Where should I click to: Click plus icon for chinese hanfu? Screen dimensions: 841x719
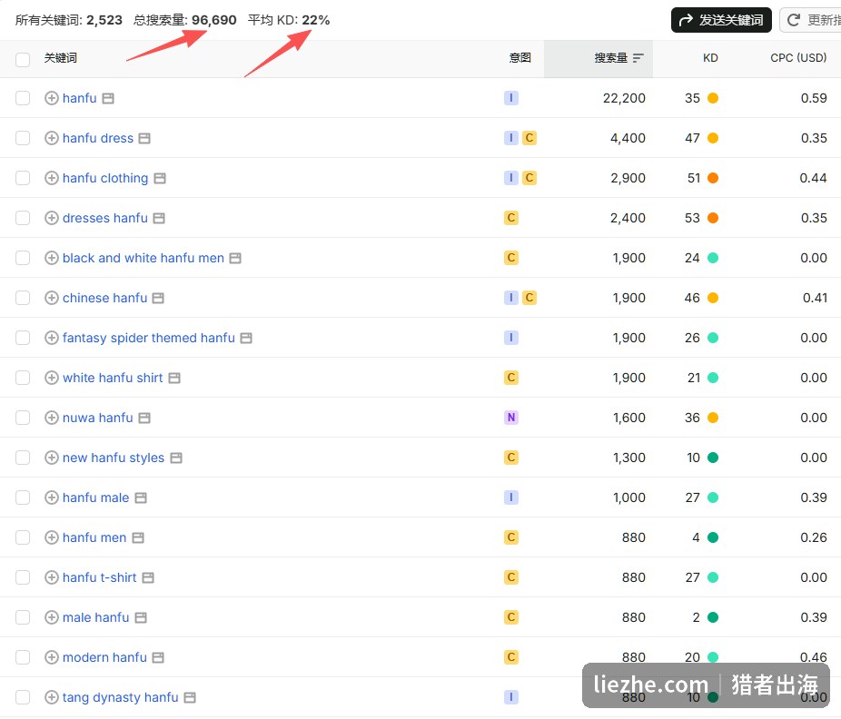52,298
